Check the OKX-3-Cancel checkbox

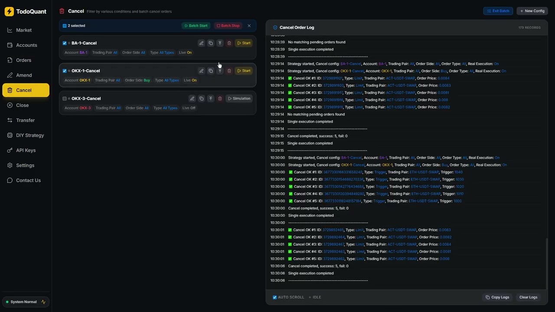pos(65,99)
